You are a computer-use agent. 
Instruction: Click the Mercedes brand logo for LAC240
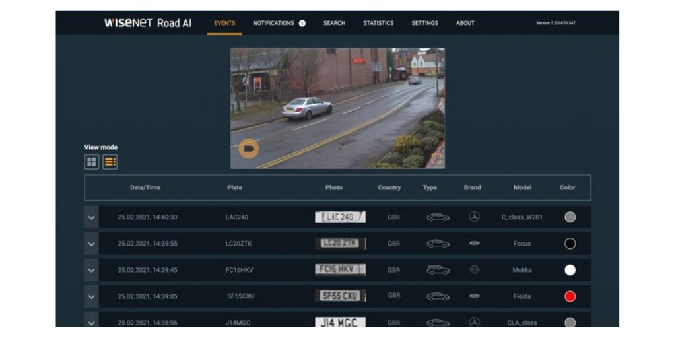coord(474,217)
